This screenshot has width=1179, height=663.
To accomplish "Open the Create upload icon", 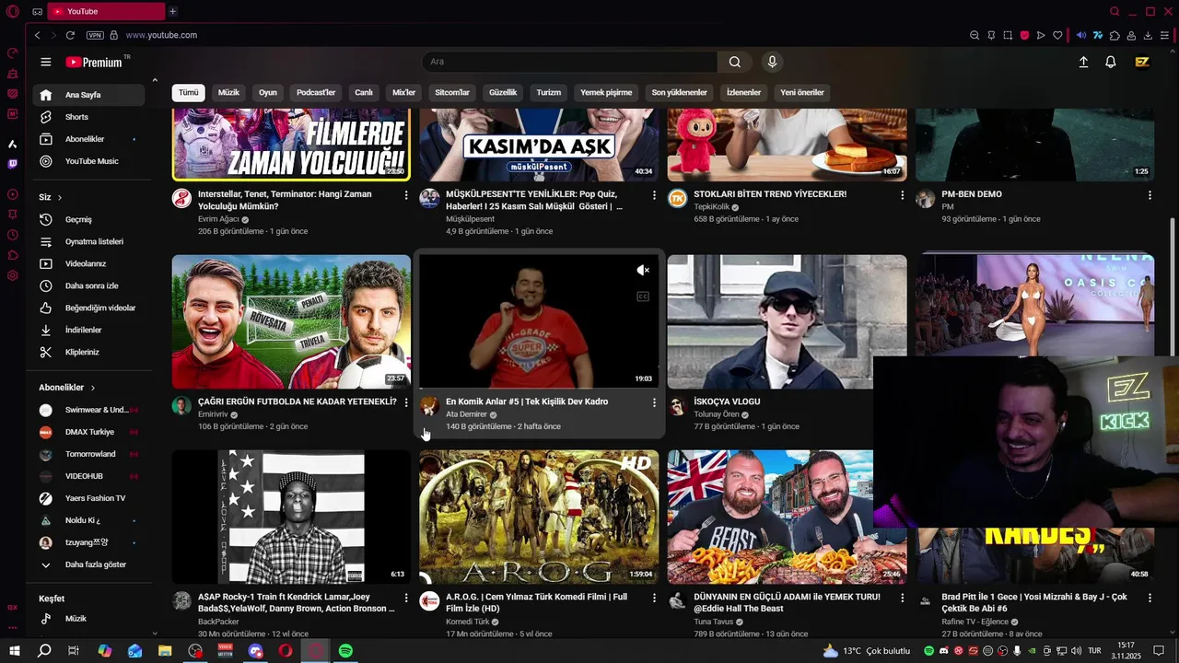I will coord(1083,62).
